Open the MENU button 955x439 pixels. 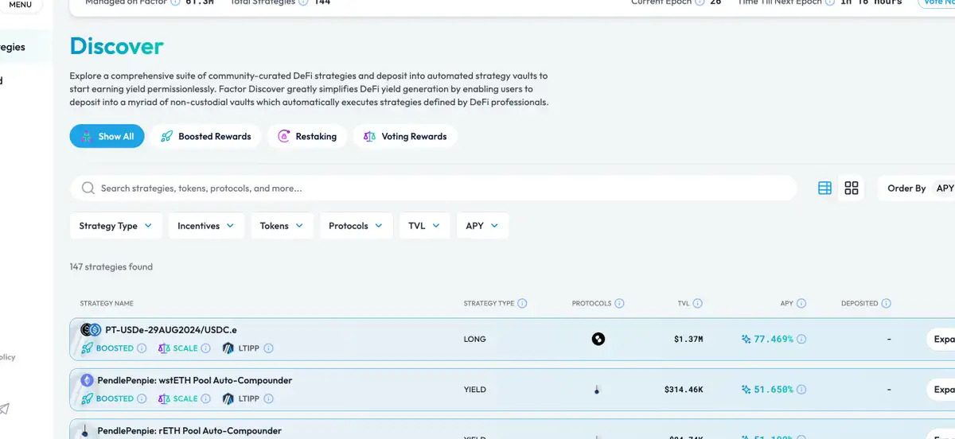tap(21, 5)
